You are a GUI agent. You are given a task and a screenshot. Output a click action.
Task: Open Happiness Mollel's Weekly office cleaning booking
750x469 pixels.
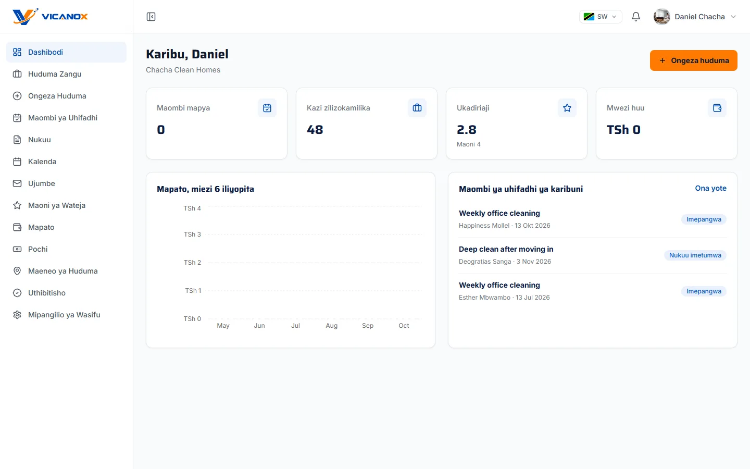pyautogui.click(x=593, y=219)
